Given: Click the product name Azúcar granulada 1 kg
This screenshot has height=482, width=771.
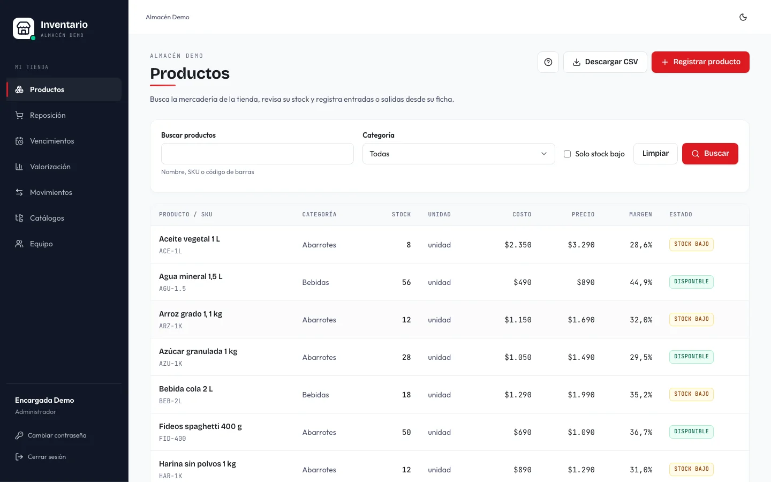Looking at the screenshot, I should pos(198,351).
